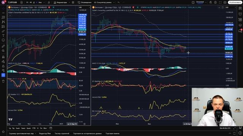Viewport: 243px width, 136px height.
Task: Click the 102 500,00 price level label
Action: click(x=82, y=15)
